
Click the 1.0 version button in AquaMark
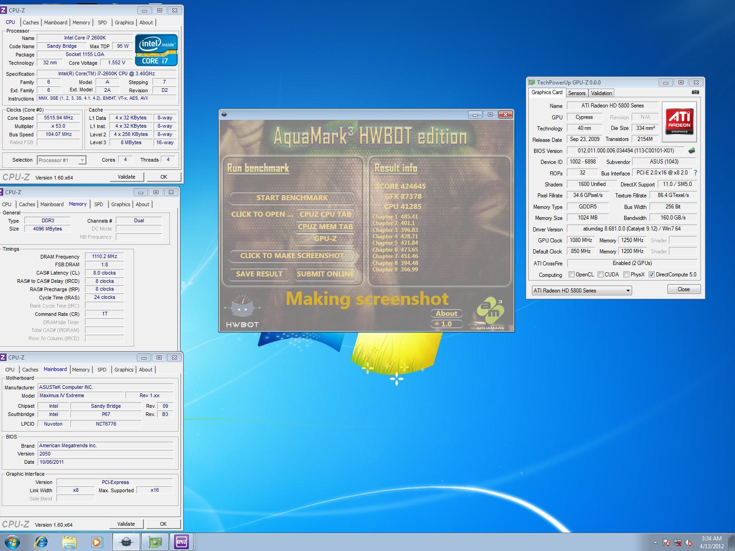pos(447,324)
